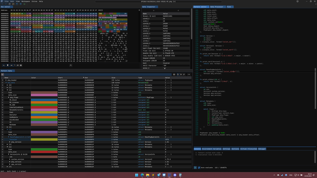Collapse the pkg_flags bitfield node
This screenshot has width=317, height=178.
click(x=9, y=97)
